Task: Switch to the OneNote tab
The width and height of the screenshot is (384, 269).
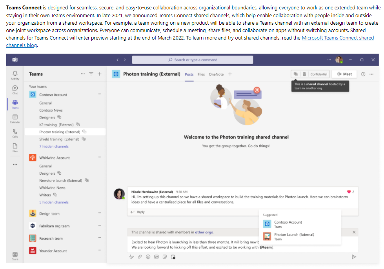Action: [x=216, y=74]
